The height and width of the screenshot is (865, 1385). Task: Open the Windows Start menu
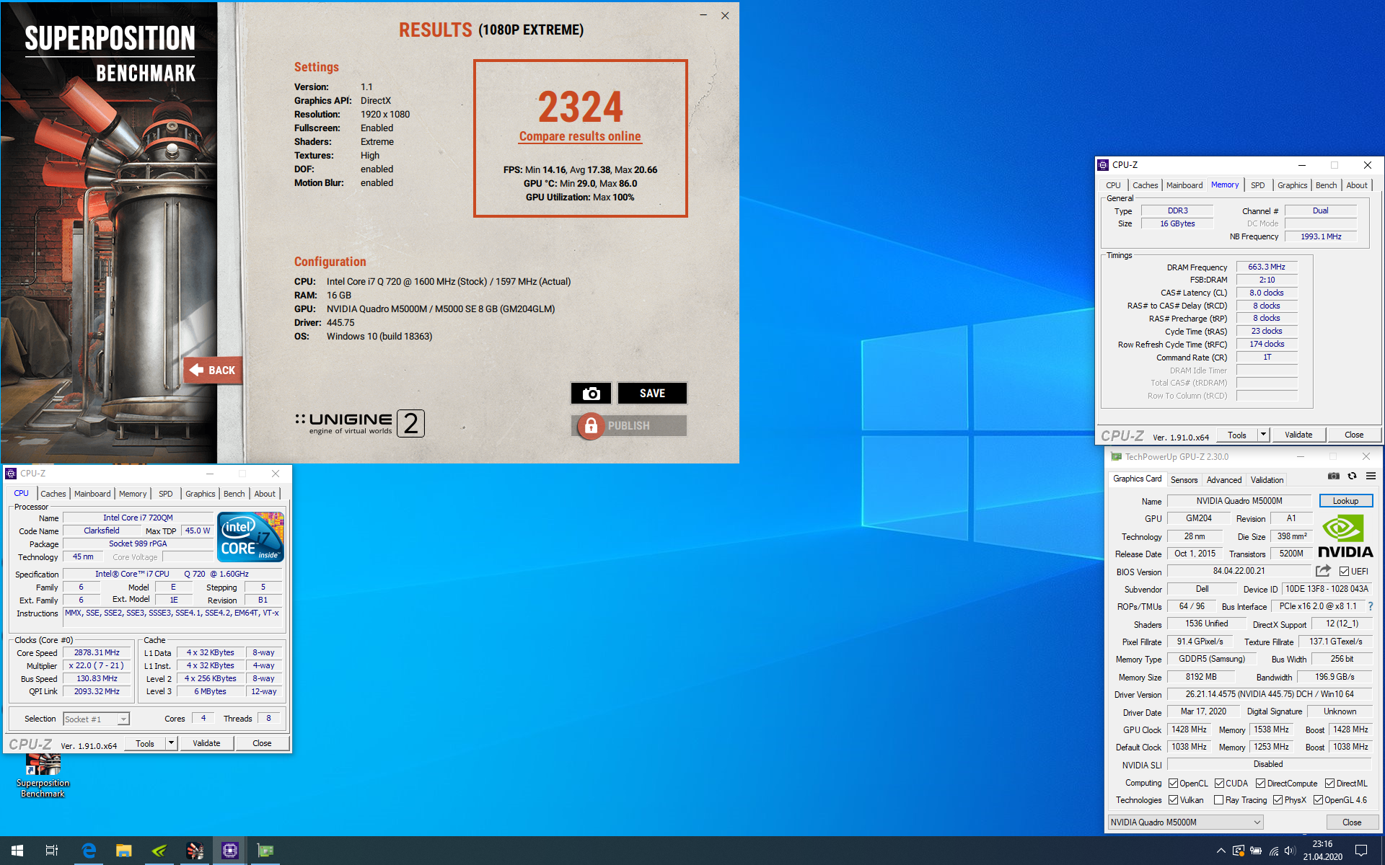point(17,851)
